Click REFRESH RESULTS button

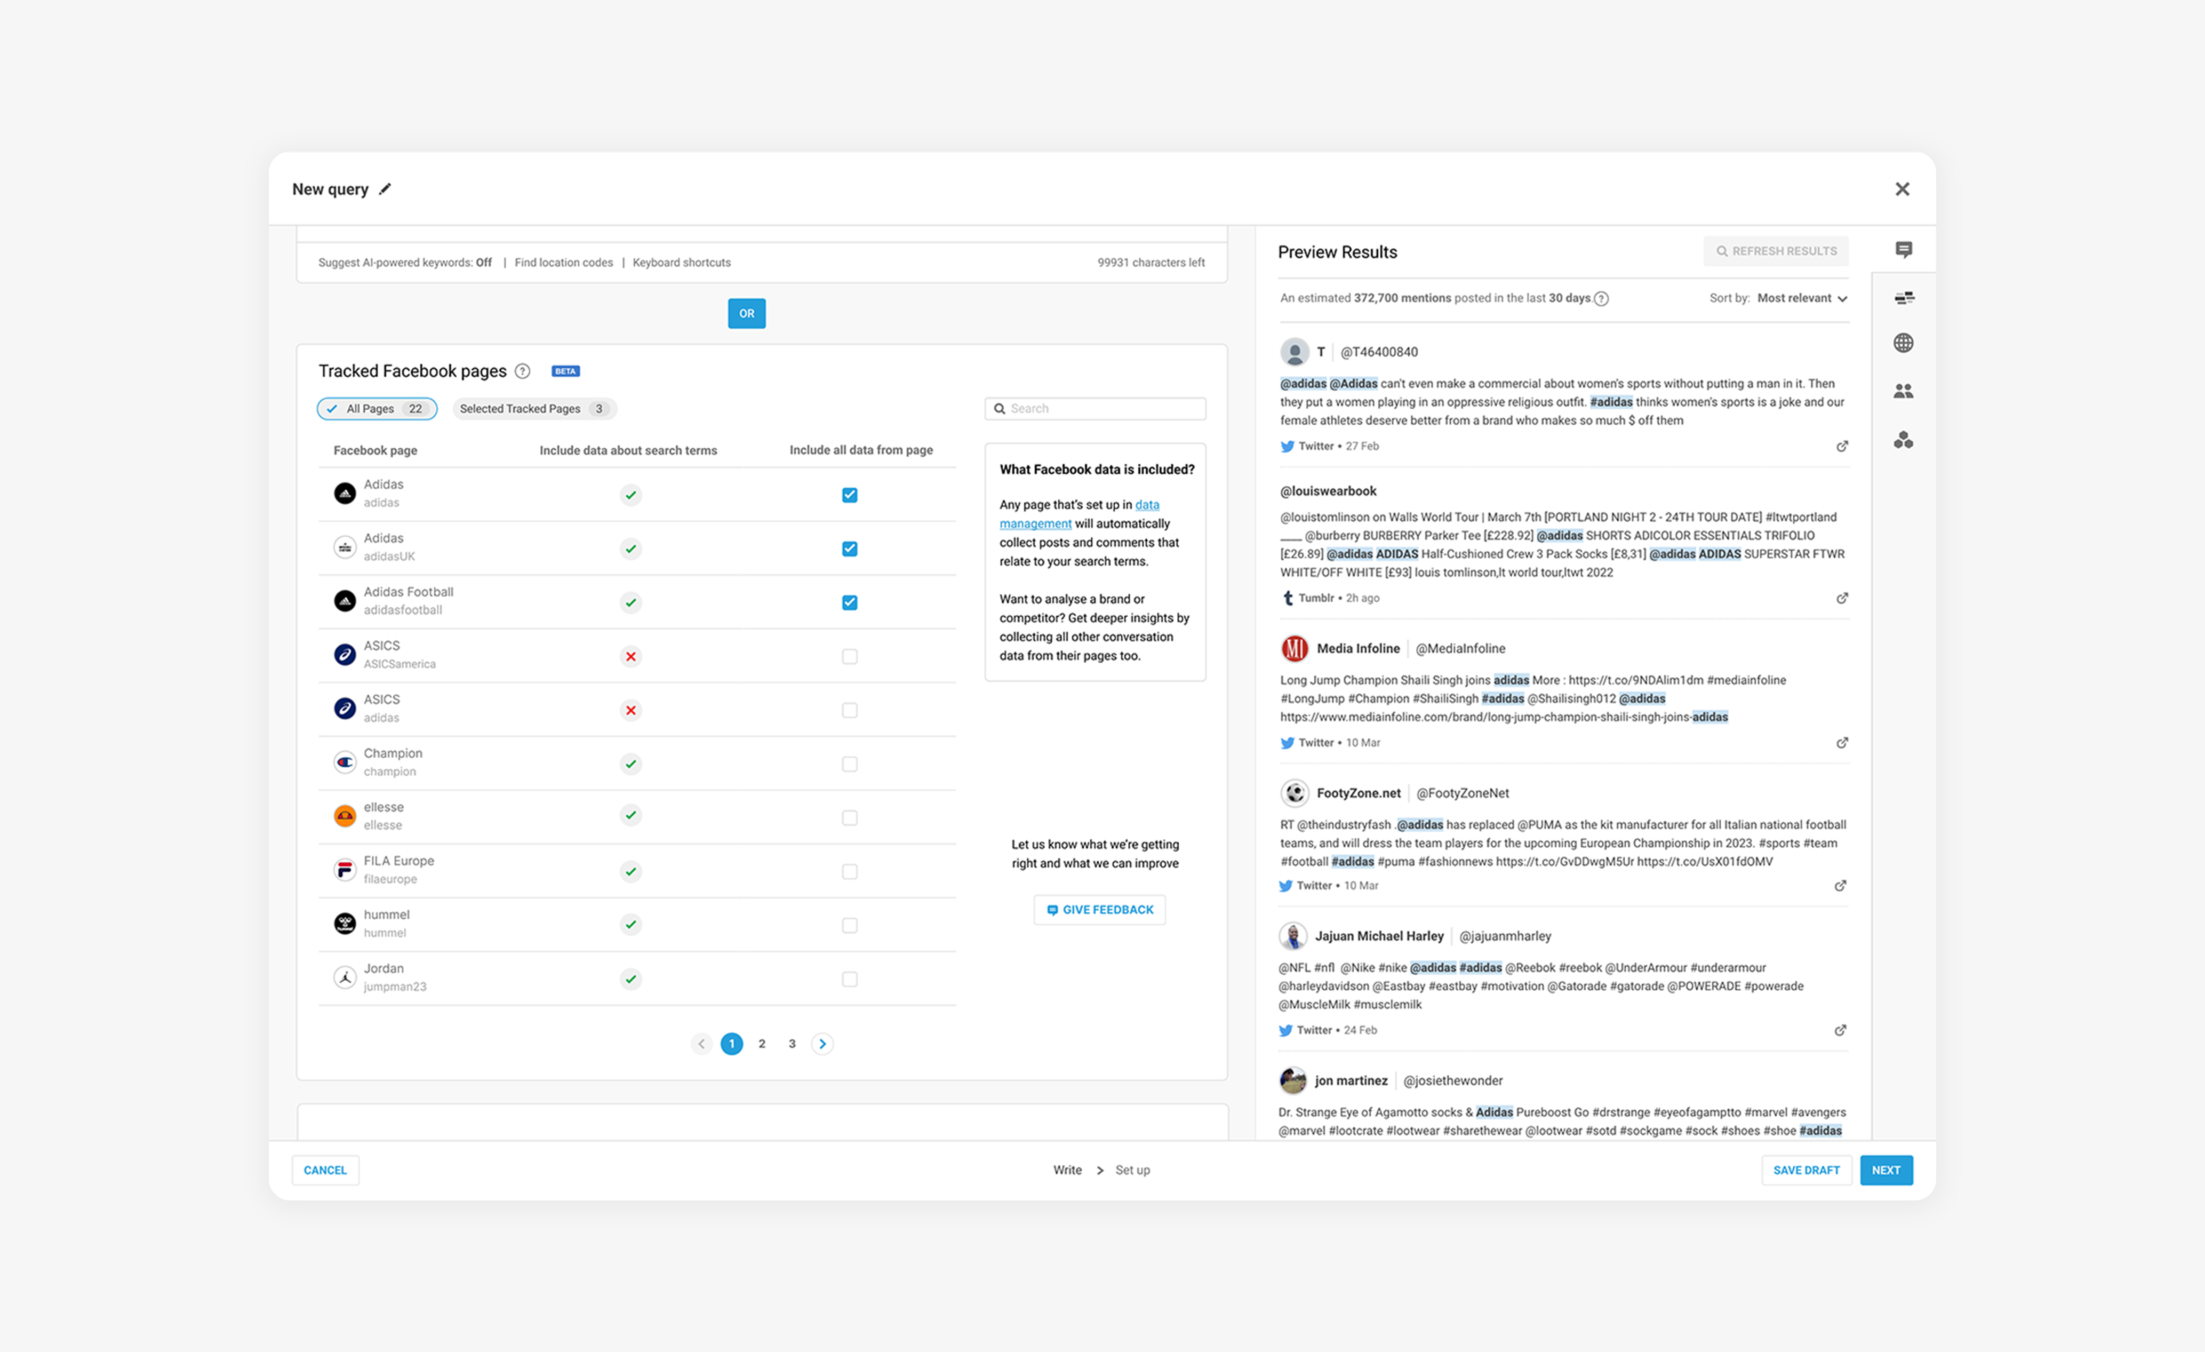1776,251
